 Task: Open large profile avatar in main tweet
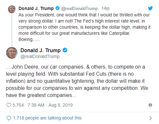(x=12, y=53)
